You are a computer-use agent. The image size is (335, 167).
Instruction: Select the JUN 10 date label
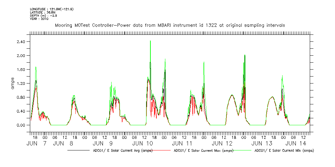coord(143,143)
